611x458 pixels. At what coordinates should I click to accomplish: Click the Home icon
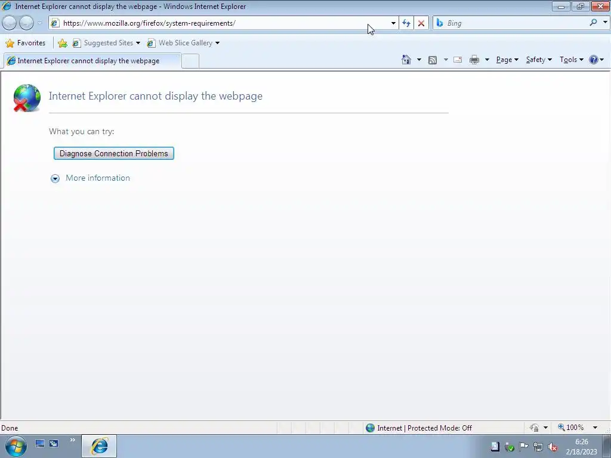pyautogui.click(x=406, y=60)
